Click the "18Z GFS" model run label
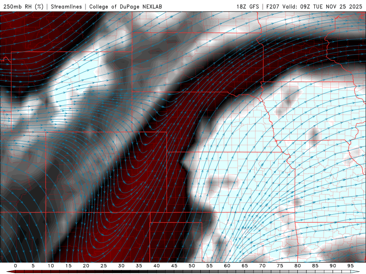Viewport: 366px width, 274px height. tap(248, 6)
